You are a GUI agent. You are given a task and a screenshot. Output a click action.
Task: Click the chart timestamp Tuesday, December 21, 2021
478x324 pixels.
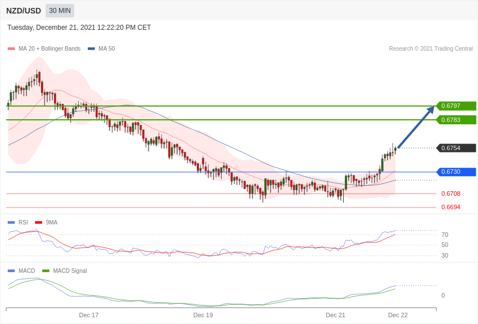point(79,28)
